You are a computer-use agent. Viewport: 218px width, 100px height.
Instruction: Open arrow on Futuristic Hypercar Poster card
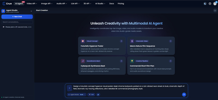[121, 41]
